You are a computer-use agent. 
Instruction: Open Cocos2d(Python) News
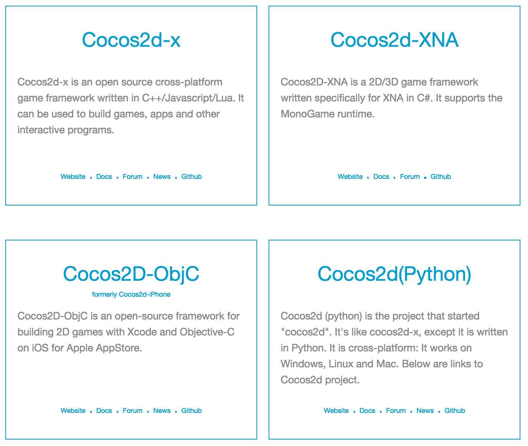[425, 411]
